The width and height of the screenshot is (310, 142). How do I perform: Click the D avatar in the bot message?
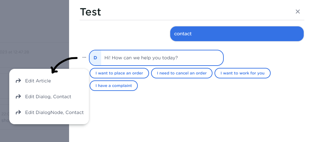[x=95, y=58]
